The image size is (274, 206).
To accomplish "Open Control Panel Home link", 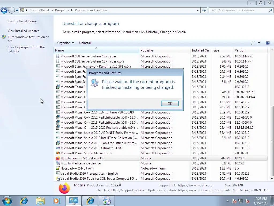I will [22, 21].
